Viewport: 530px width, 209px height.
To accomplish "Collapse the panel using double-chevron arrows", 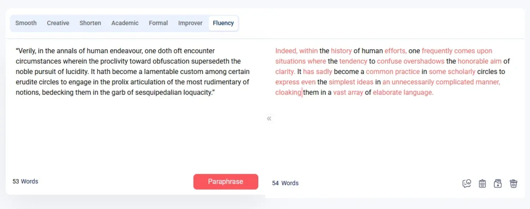I will tap(269, 118).
